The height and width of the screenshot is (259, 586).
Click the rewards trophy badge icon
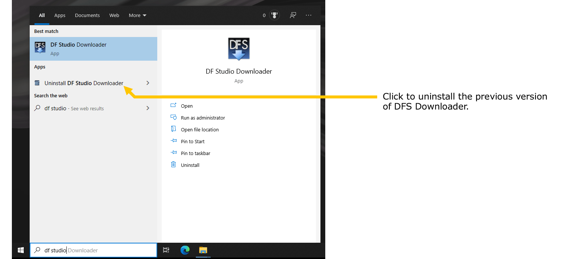pos(274,15)
